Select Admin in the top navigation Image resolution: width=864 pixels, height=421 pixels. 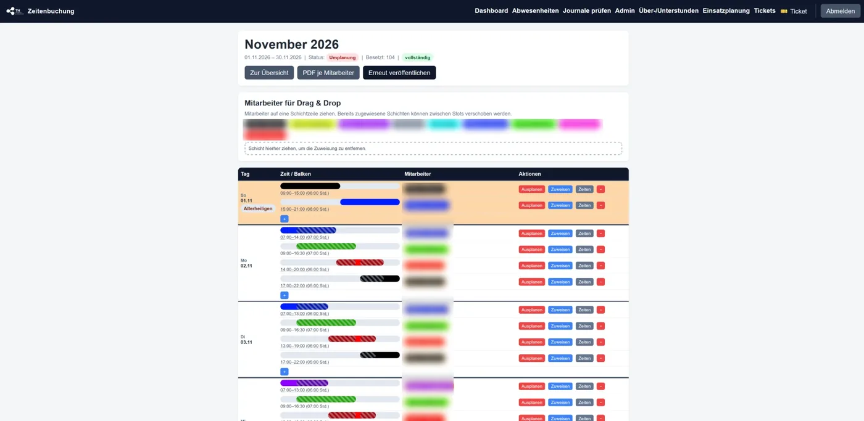[625, 11]
